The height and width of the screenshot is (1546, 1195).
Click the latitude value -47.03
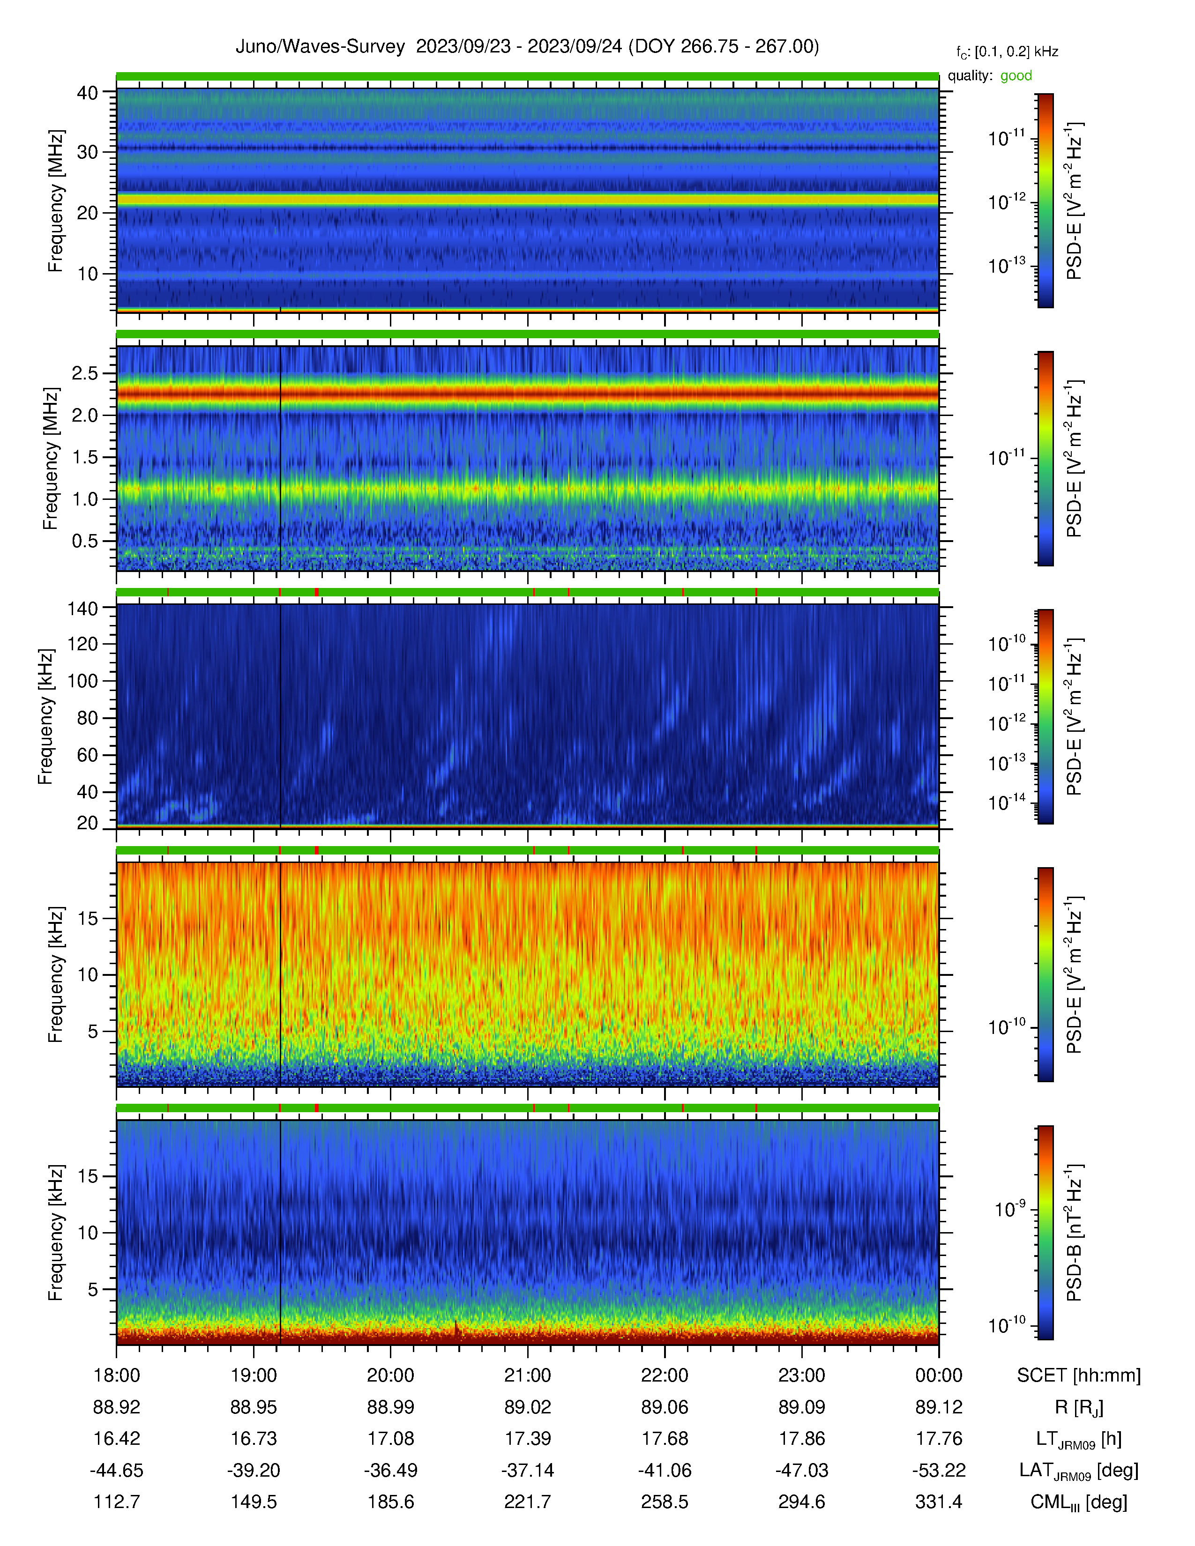(801, 1470)
